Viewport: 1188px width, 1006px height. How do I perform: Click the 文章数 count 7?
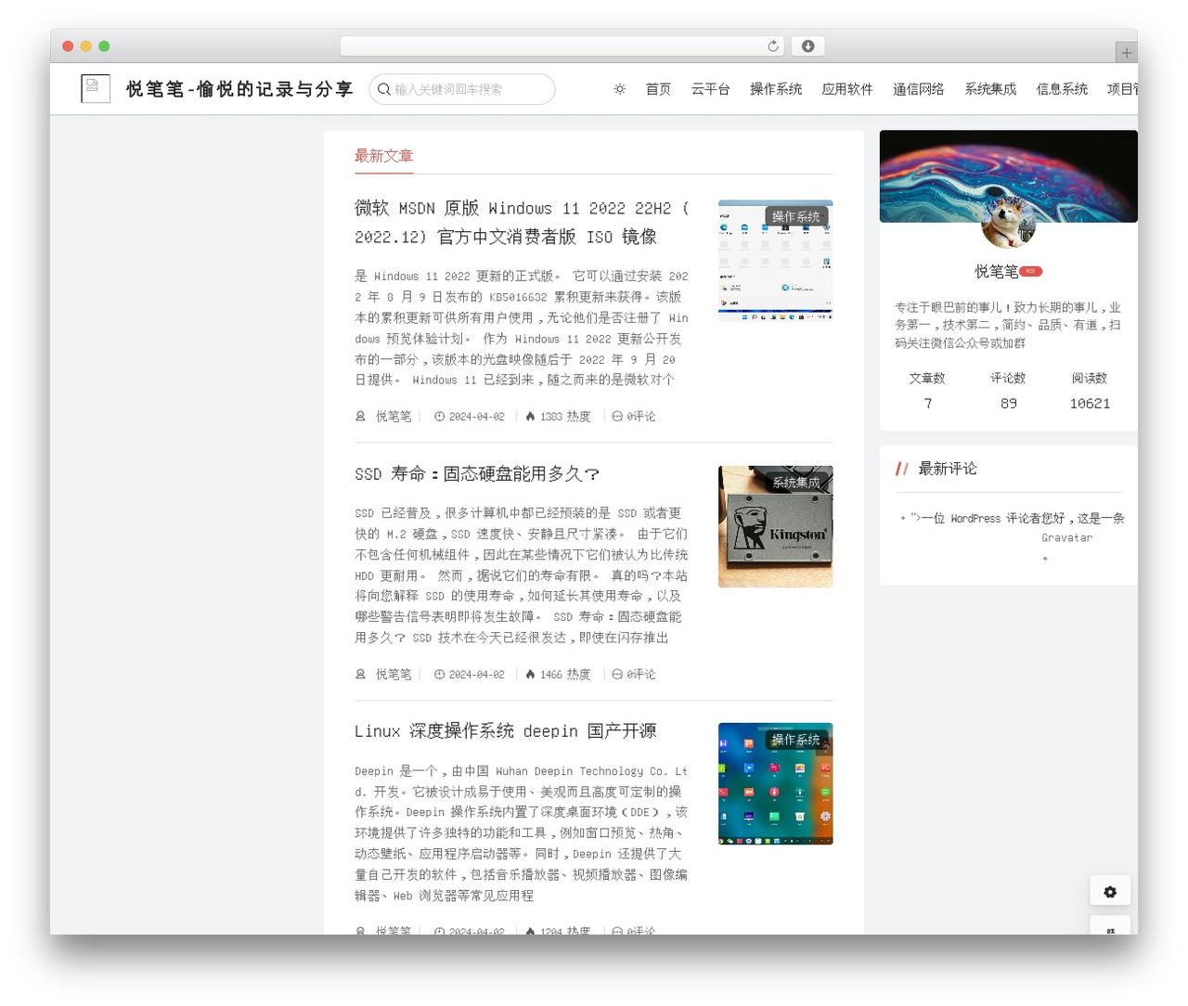pyautogui.click(x=927, y=404)
